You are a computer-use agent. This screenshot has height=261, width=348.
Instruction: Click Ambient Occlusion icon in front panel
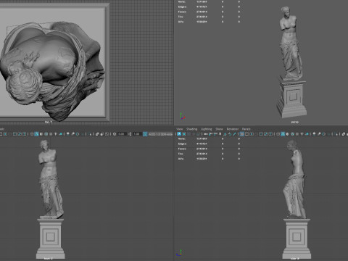[x=68, y=134]
